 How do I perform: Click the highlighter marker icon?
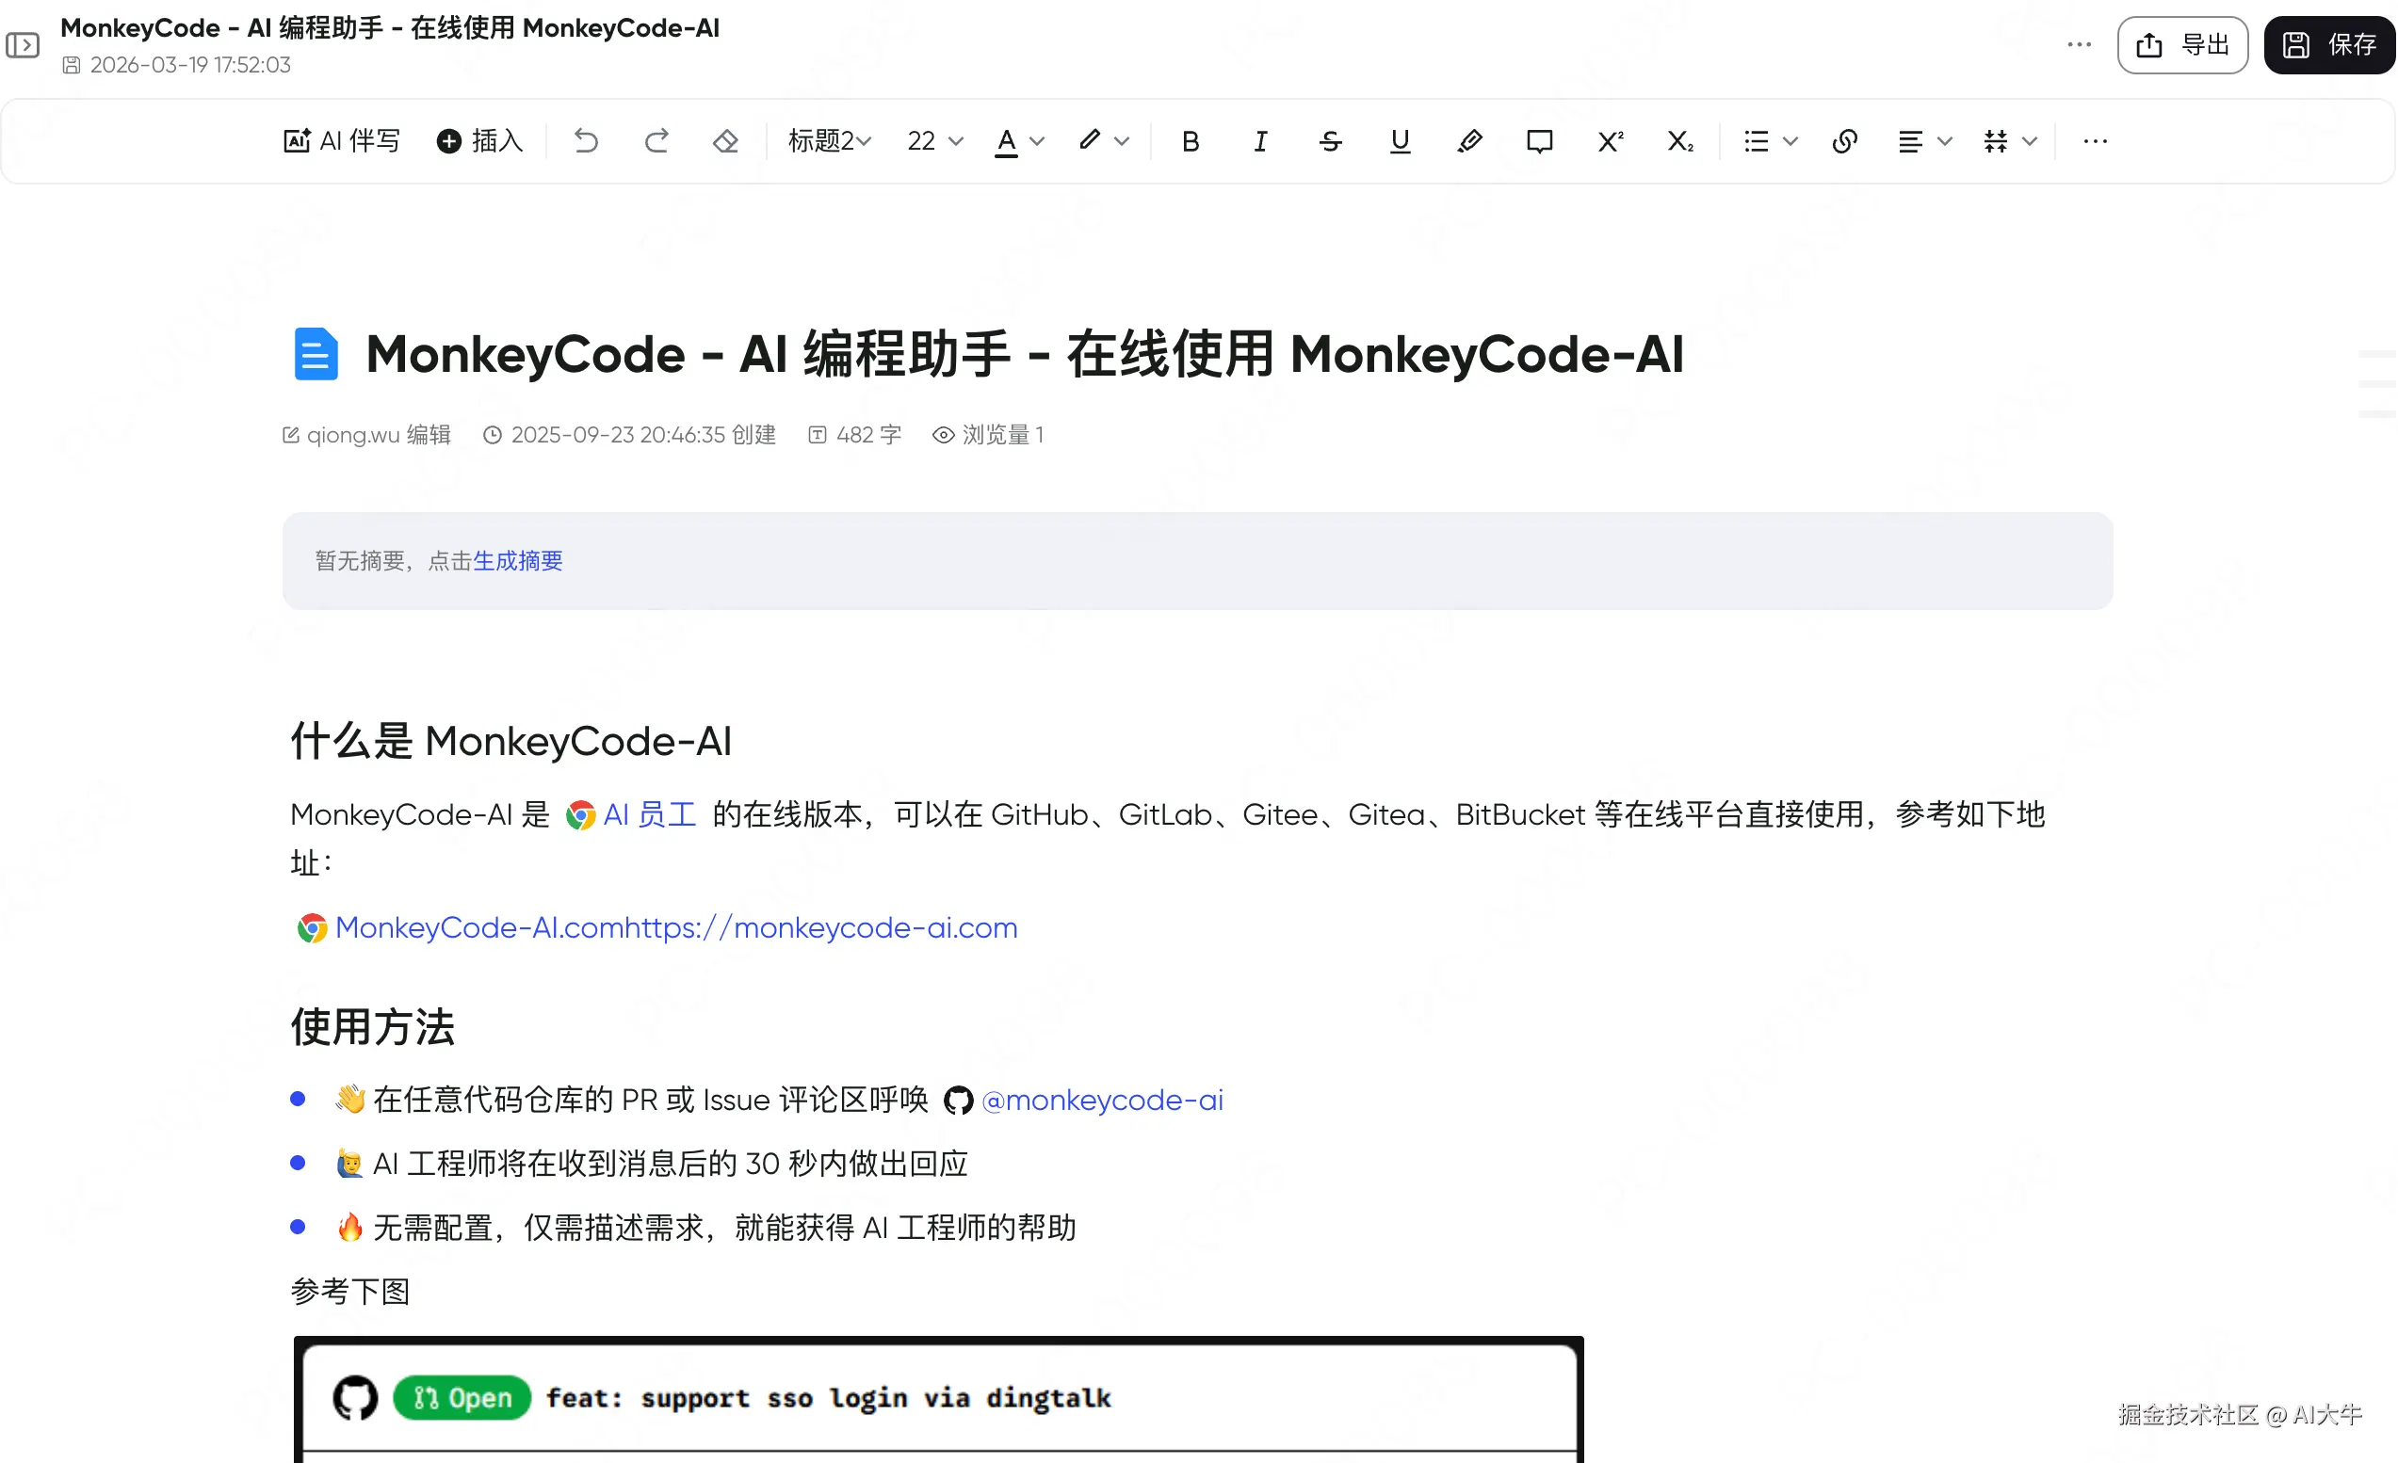point(1469,141)
